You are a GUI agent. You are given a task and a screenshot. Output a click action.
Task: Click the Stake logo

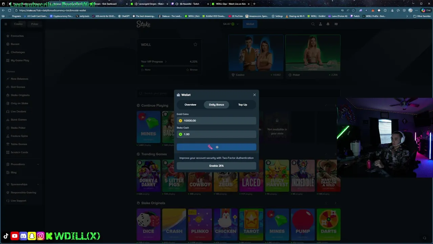(143, 24)
